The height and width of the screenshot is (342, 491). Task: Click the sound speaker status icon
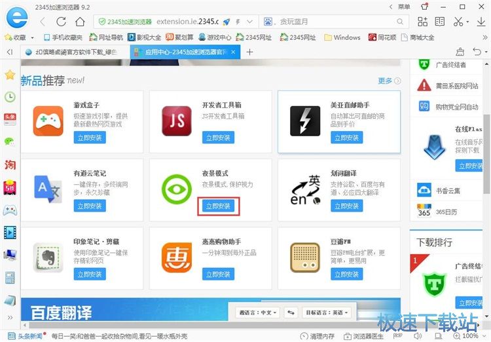pyautogui.click(x=418, y=336)
